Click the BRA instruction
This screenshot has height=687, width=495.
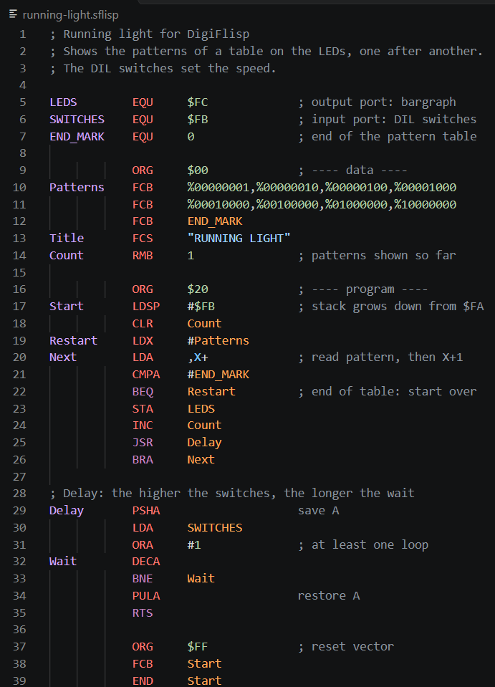[143, 459]
